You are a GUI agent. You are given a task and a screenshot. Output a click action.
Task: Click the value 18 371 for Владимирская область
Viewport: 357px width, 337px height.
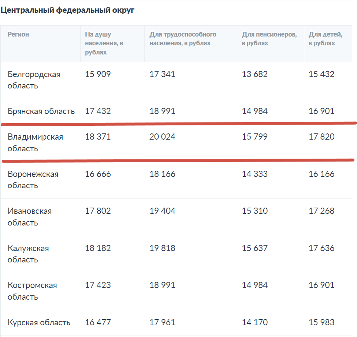98,137
